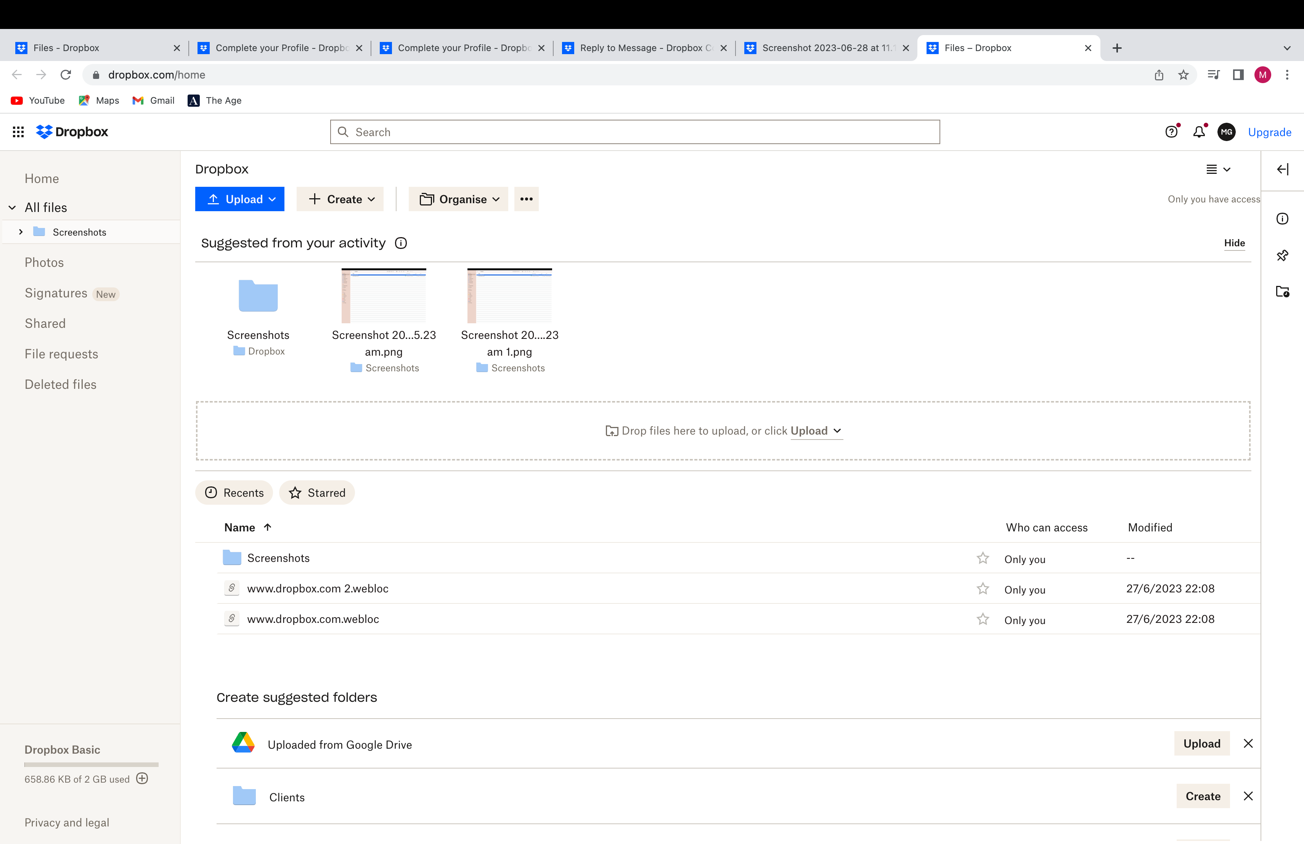This screenshot has height=844, width=1304.
Task: Click the info icon beside Suggested from your activity
Action: tap(401, 243)
